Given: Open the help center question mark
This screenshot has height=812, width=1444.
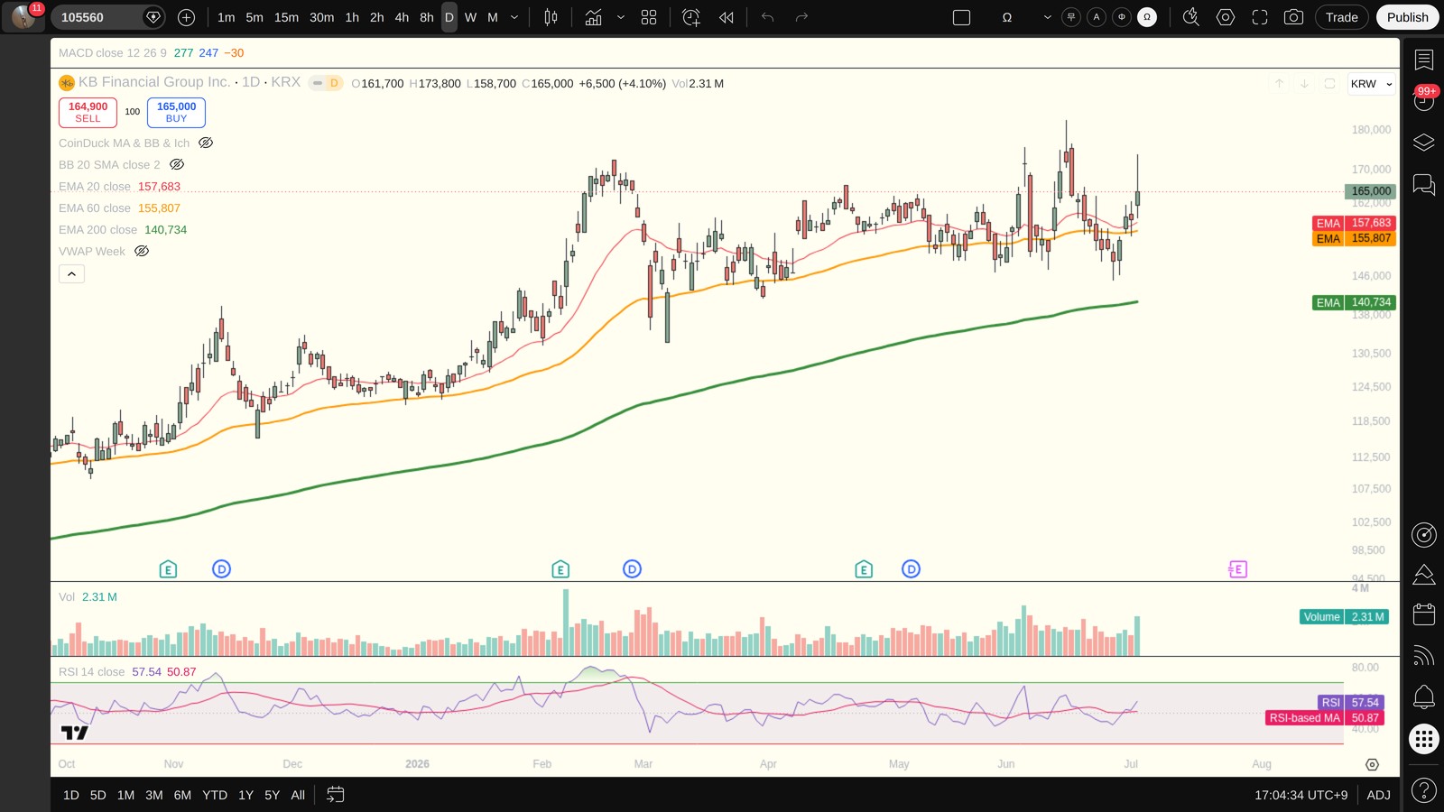Looking at the screenshot, I should tap(1424, 790).
